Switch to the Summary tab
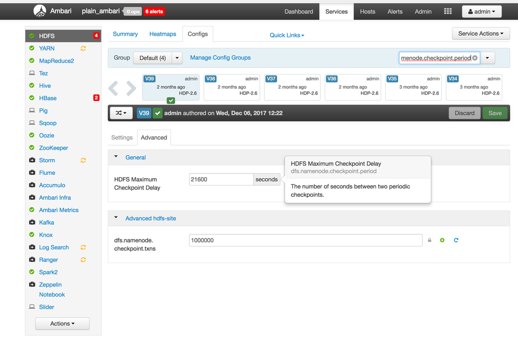The width and height of the screenshot is (518, 345). point(125,34)
